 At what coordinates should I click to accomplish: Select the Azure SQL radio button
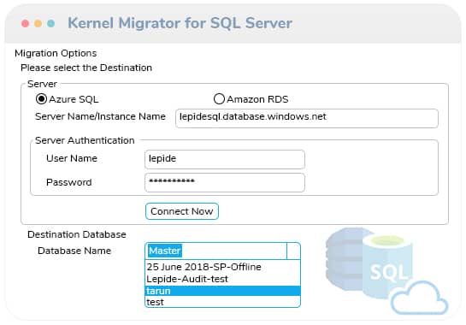coord(41,99)
